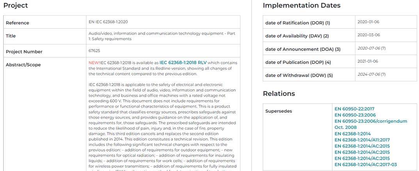Click the project number 67625
The image size is (419, 171).
(x=94, y=51)
